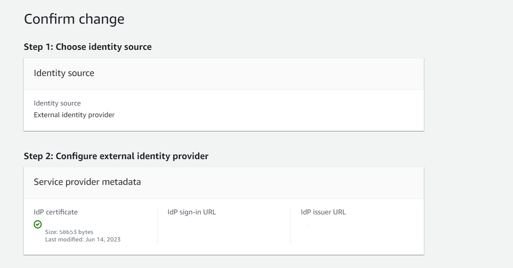Click the divider between sign-in URL and issuer URL

(290, 226)
